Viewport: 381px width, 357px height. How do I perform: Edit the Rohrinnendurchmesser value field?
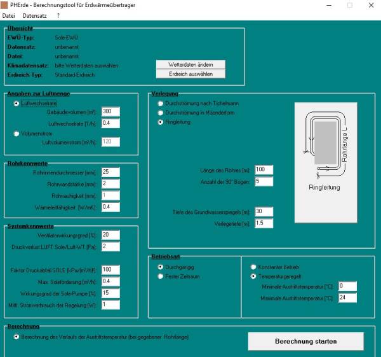pyautogui.click(x=110, y=172)
